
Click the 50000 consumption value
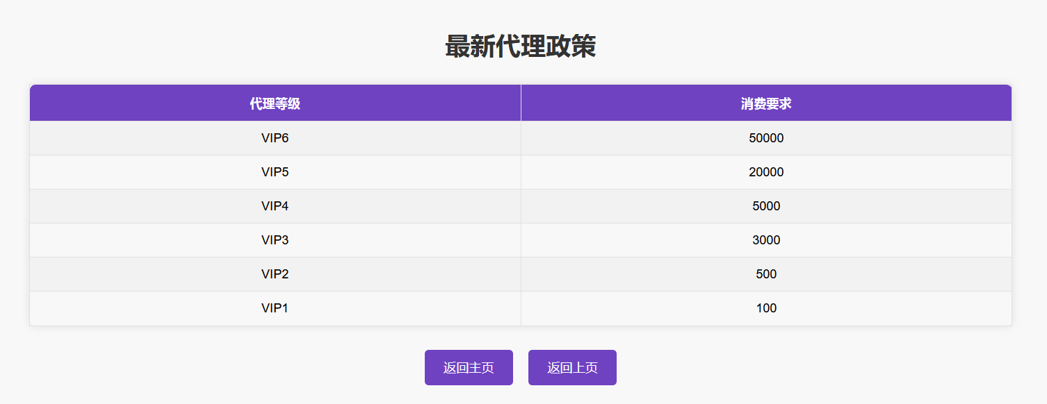pos(766,137)
